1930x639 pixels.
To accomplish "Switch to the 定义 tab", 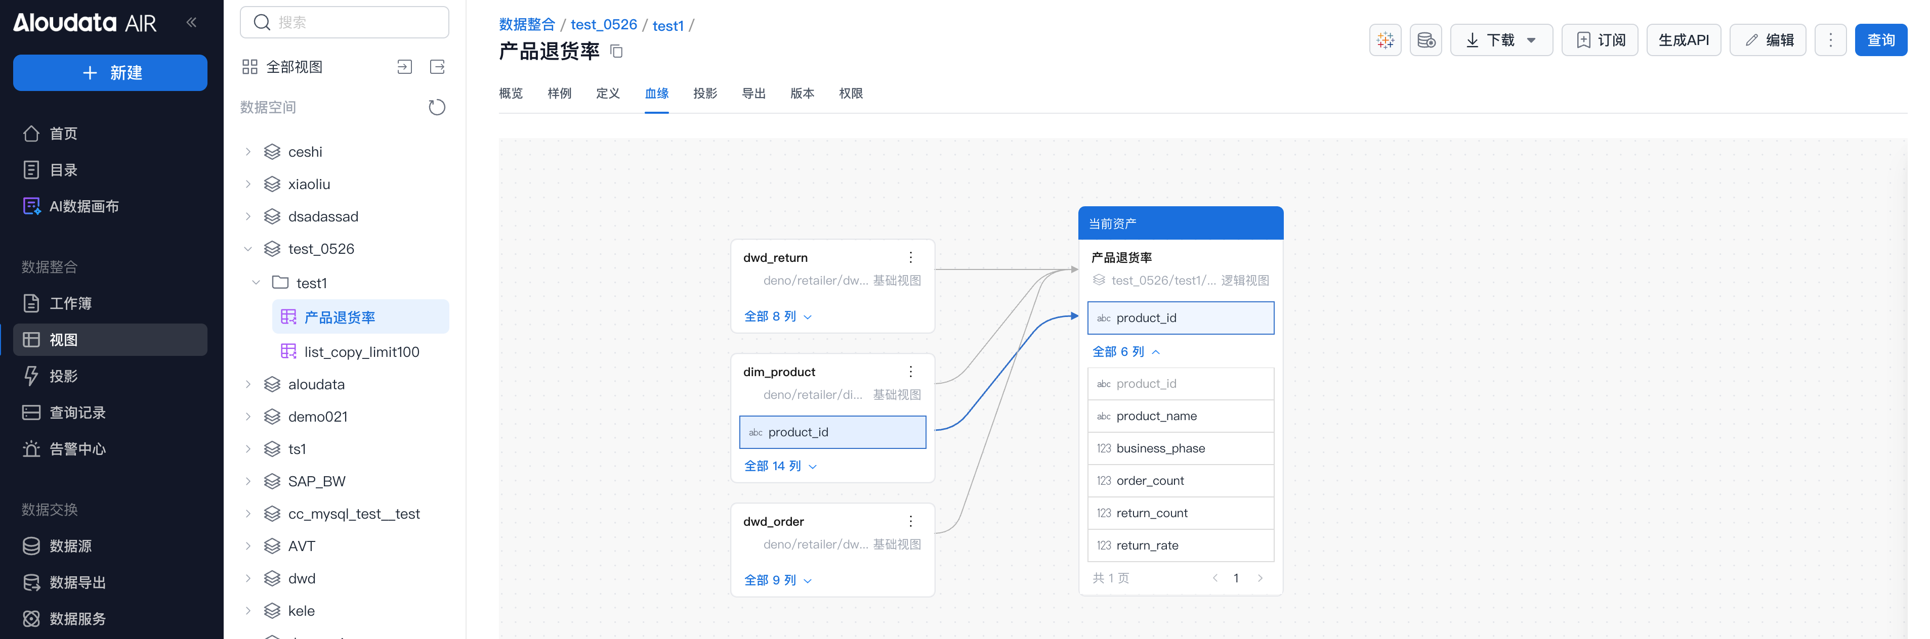I will 608,94.
